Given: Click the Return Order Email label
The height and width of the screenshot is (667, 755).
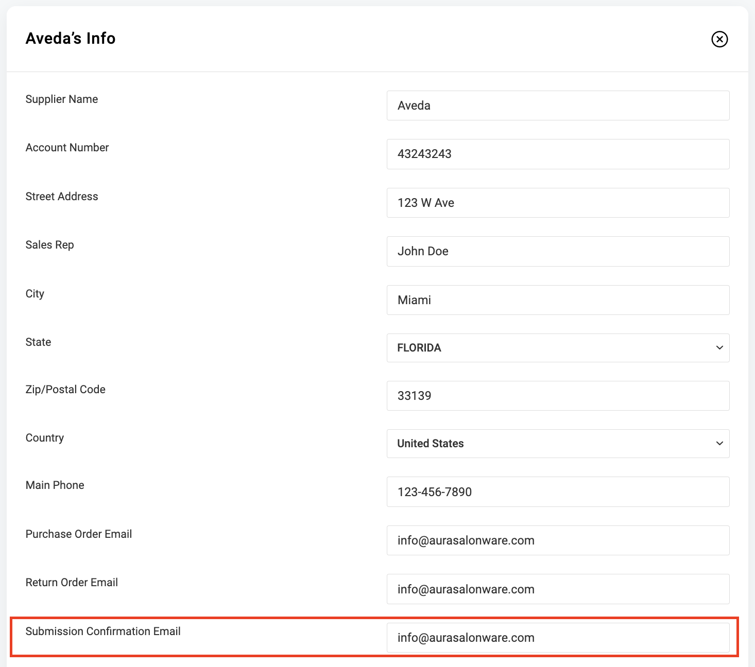Looking at the screenshot, I should tap(72, 583).
